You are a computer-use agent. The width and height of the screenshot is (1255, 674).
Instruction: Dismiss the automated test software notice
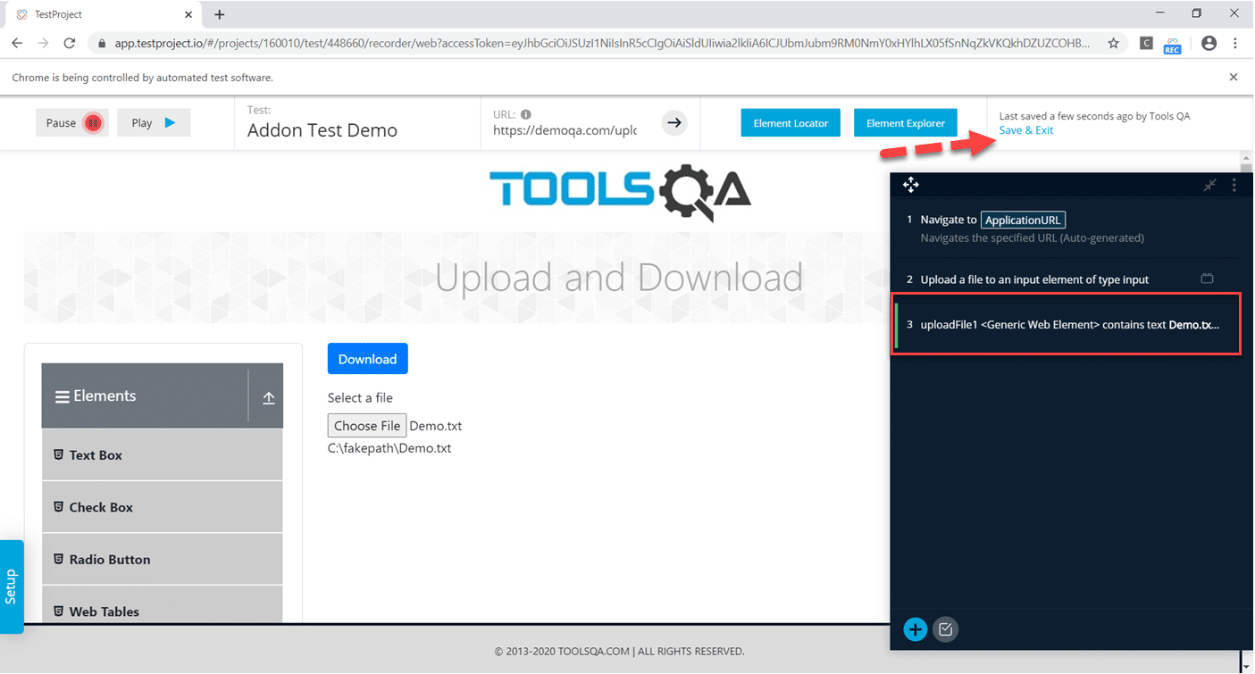(1234, 78)
